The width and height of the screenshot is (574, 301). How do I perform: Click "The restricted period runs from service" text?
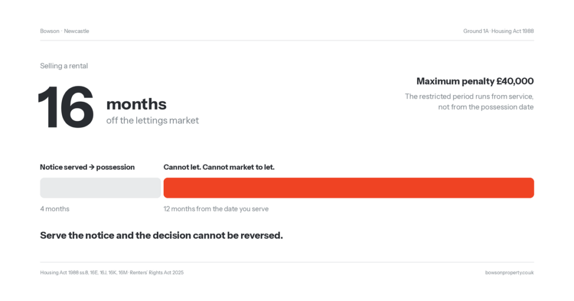(469, 96)
